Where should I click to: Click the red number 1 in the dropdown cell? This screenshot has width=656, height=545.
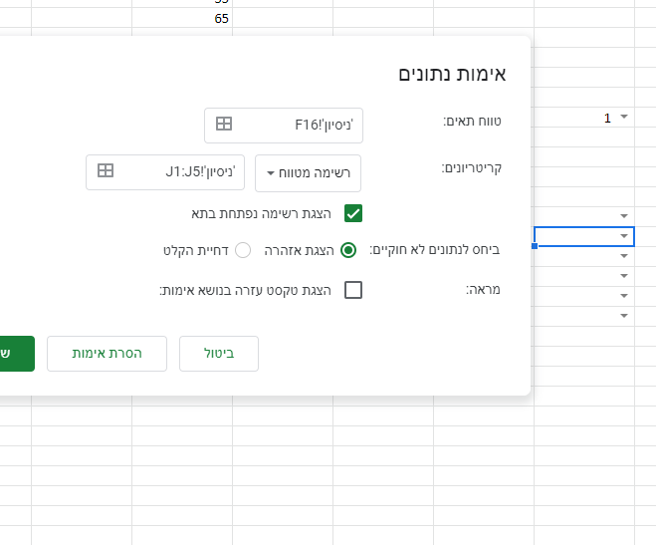[607, 118]
